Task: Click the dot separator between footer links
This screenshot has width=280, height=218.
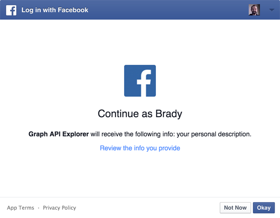Action: click(x=38, y=208)
